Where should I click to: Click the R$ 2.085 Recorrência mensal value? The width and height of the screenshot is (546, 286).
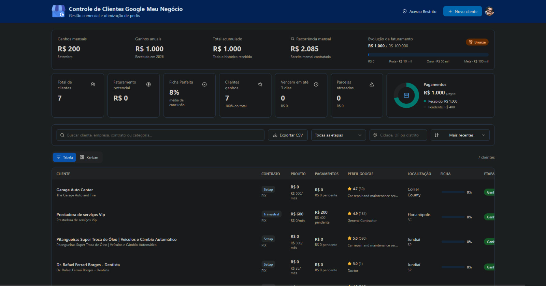(304, 49)
